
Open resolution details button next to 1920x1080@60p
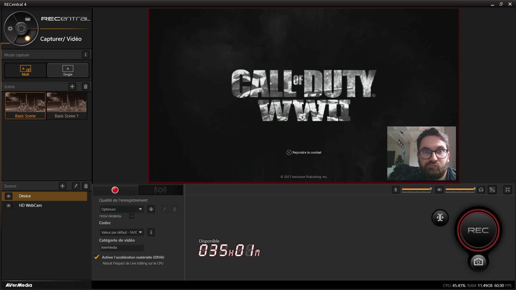(x=131, y=216)
